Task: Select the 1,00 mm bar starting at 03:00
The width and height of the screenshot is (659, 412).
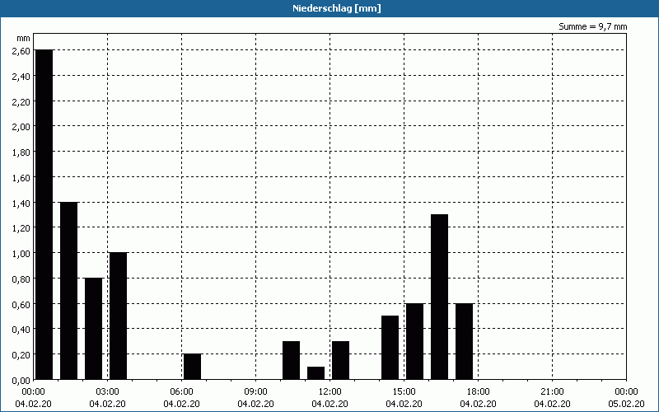Action: point(118,316)
